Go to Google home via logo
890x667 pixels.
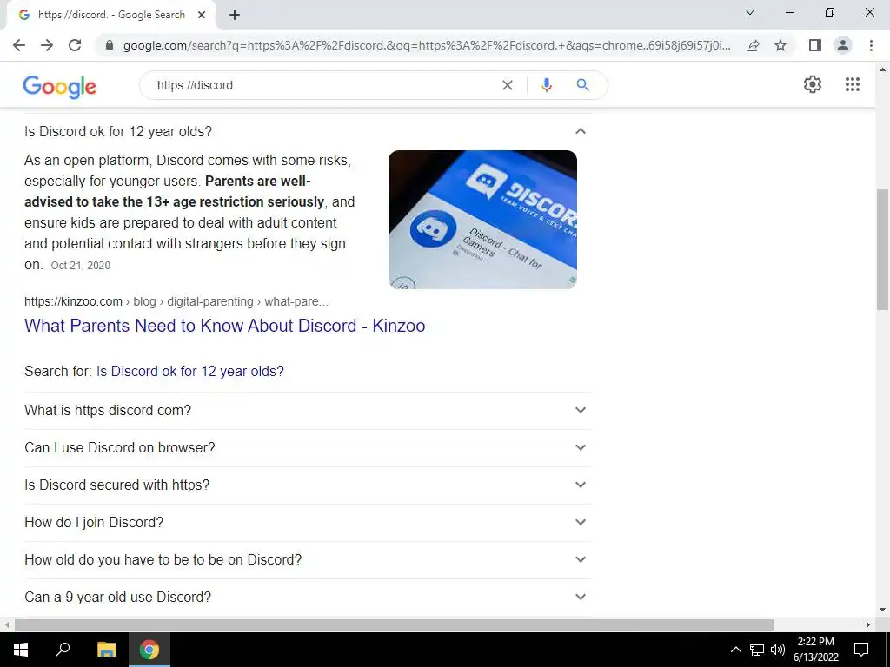point(60,87)
